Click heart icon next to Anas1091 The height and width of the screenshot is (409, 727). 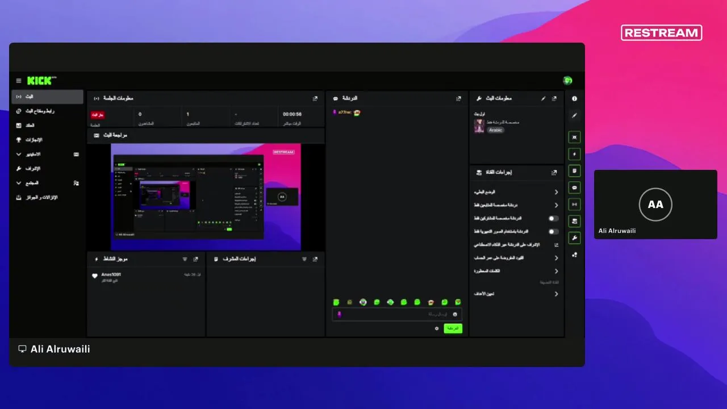95,276
